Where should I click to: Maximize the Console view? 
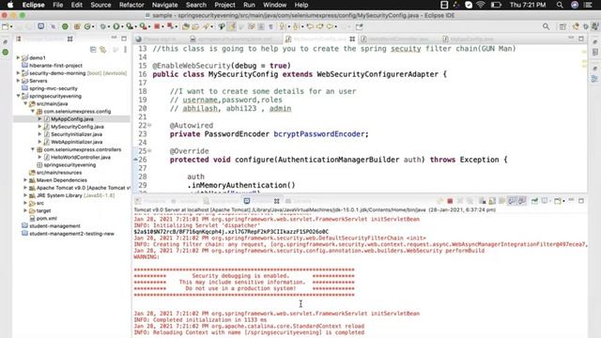click(581, 201)
